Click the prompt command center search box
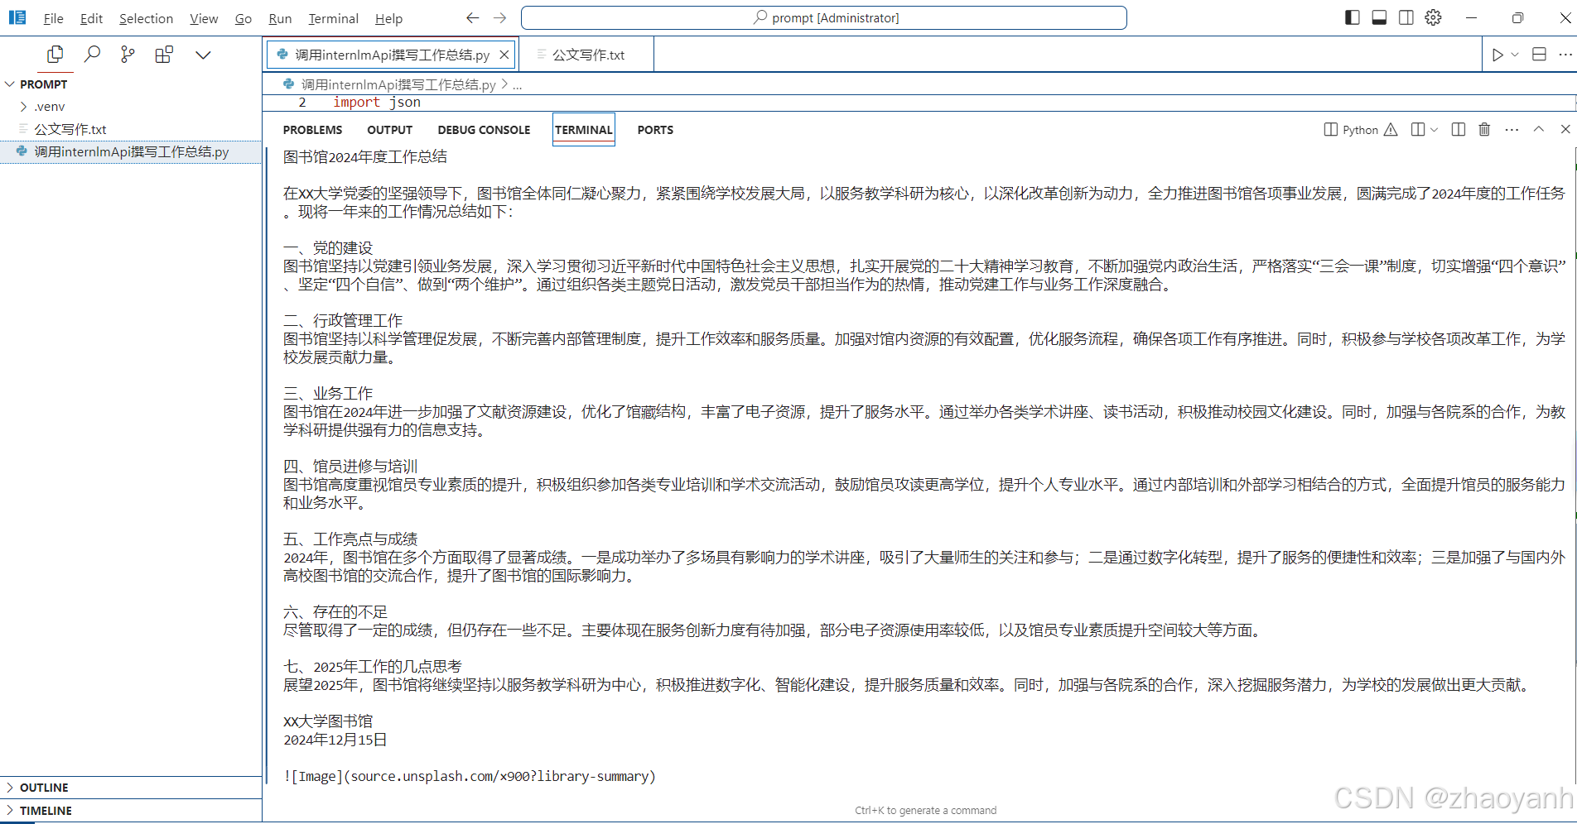 [824, 17]
